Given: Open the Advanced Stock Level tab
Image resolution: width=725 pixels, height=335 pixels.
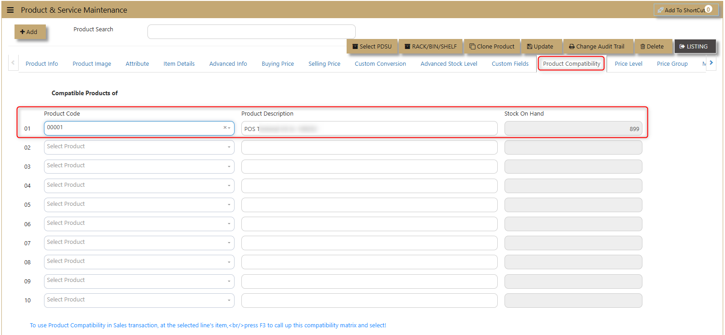Looking at the screenshot, I should pyautogui.click(x=449, y=64).
